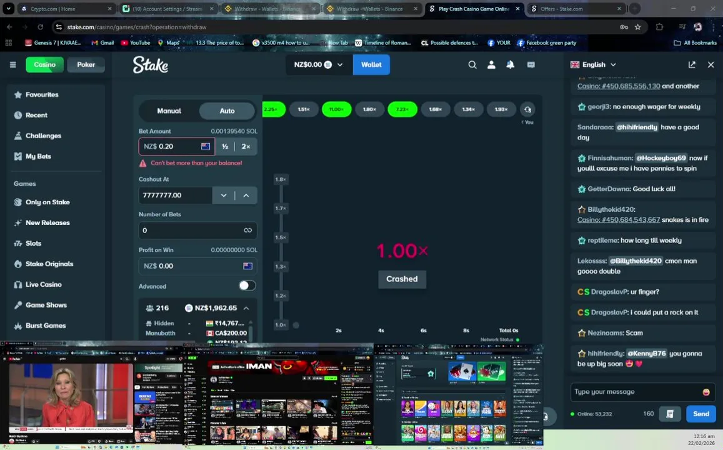This screenshot has height=450, width=723.
Task: Open Challenges in sidebar
Action: click(x=43, y=136)
